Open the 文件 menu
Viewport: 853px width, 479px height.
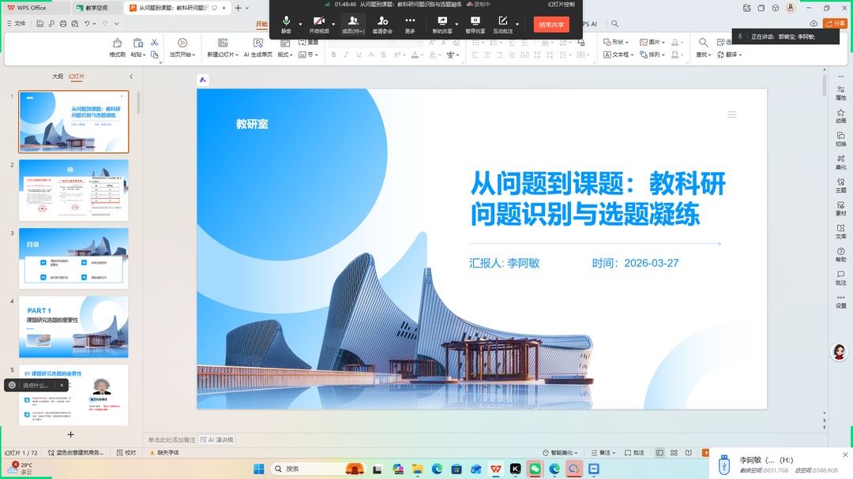point(16,24)
